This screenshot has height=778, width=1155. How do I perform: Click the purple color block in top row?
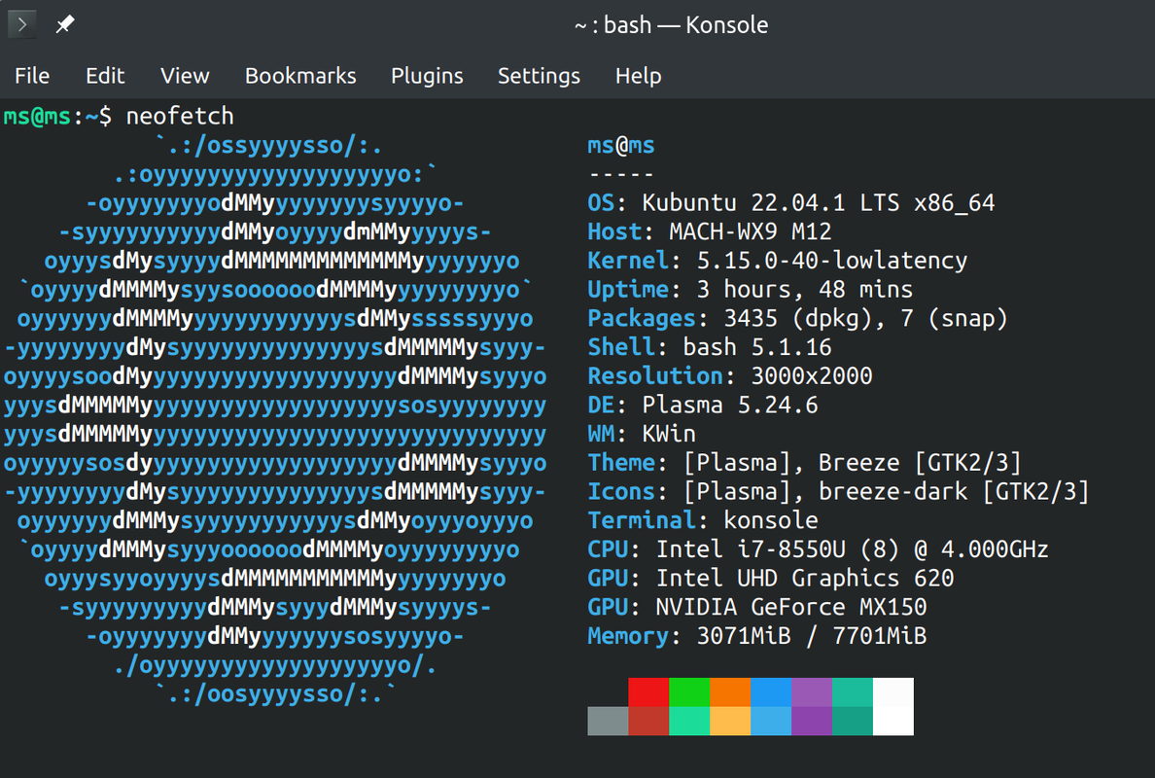pos(812,692)
